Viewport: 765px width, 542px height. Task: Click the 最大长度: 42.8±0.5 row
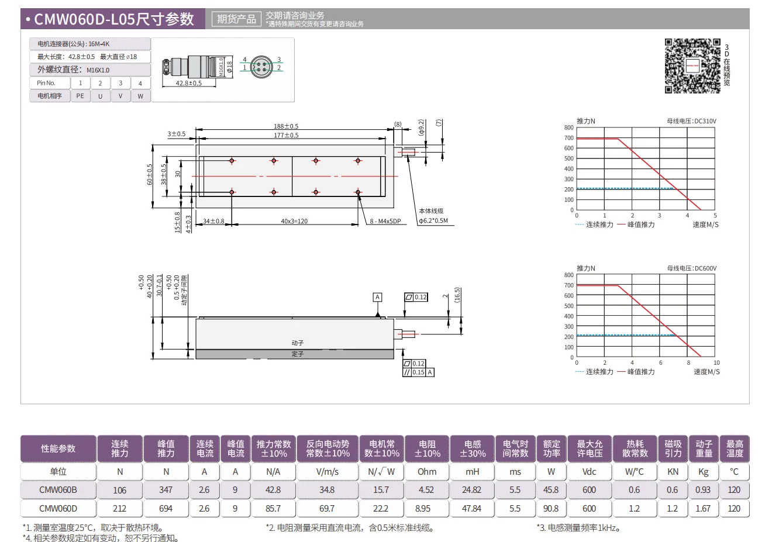90,57
